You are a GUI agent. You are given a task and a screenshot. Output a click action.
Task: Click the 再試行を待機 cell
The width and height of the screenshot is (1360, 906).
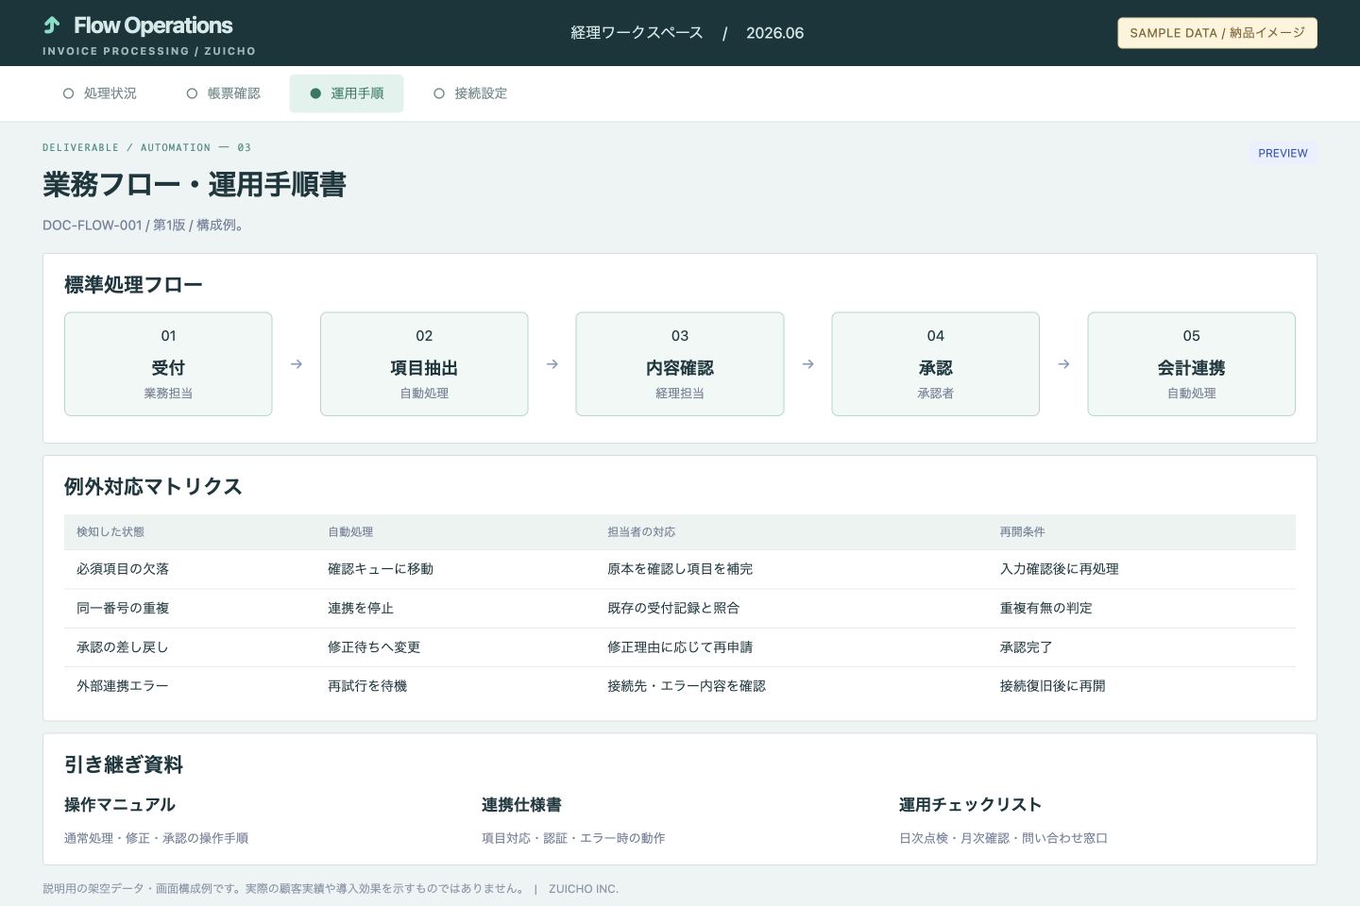(367, 686)
